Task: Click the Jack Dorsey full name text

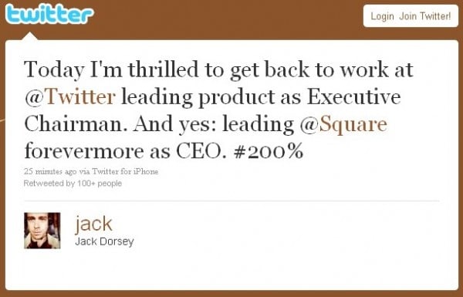Action: coord(104,241)
